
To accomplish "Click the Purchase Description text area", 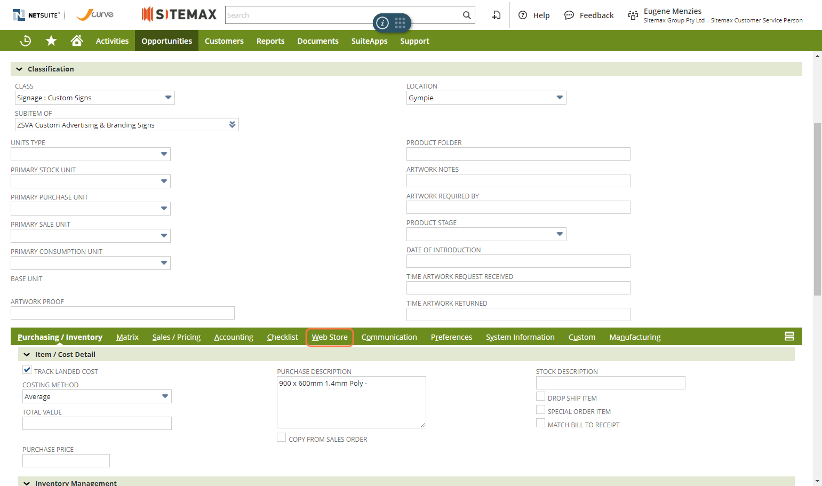I will [352, 402].
